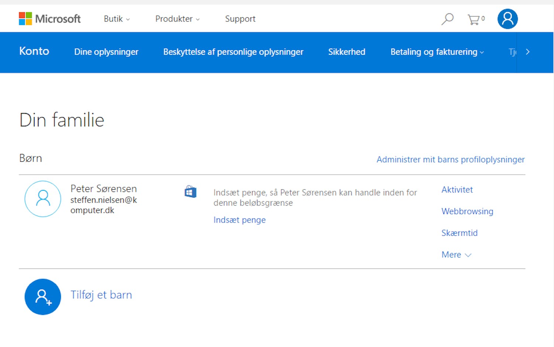Screen dimensions: 554x347
Task: Open Dine oplysninger
Action: pos(106,52)
